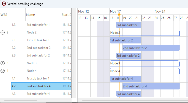Click the '2nd sub task for 4' Gantt bar
Viewport: 188px width, 103px height.
pos(151,86)
